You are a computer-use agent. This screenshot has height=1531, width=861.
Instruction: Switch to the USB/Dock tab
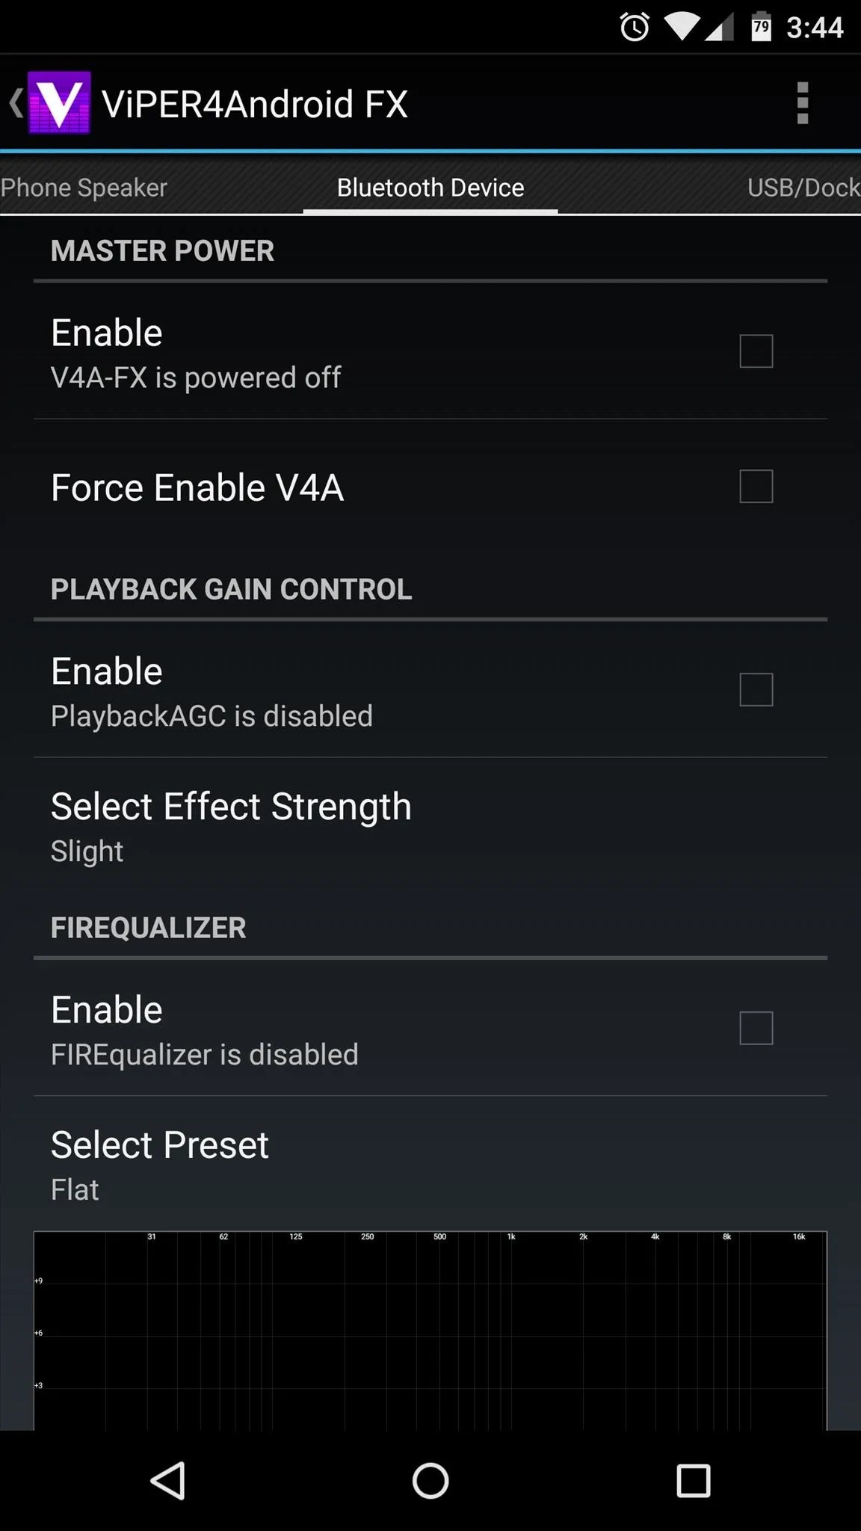point(803,187)
